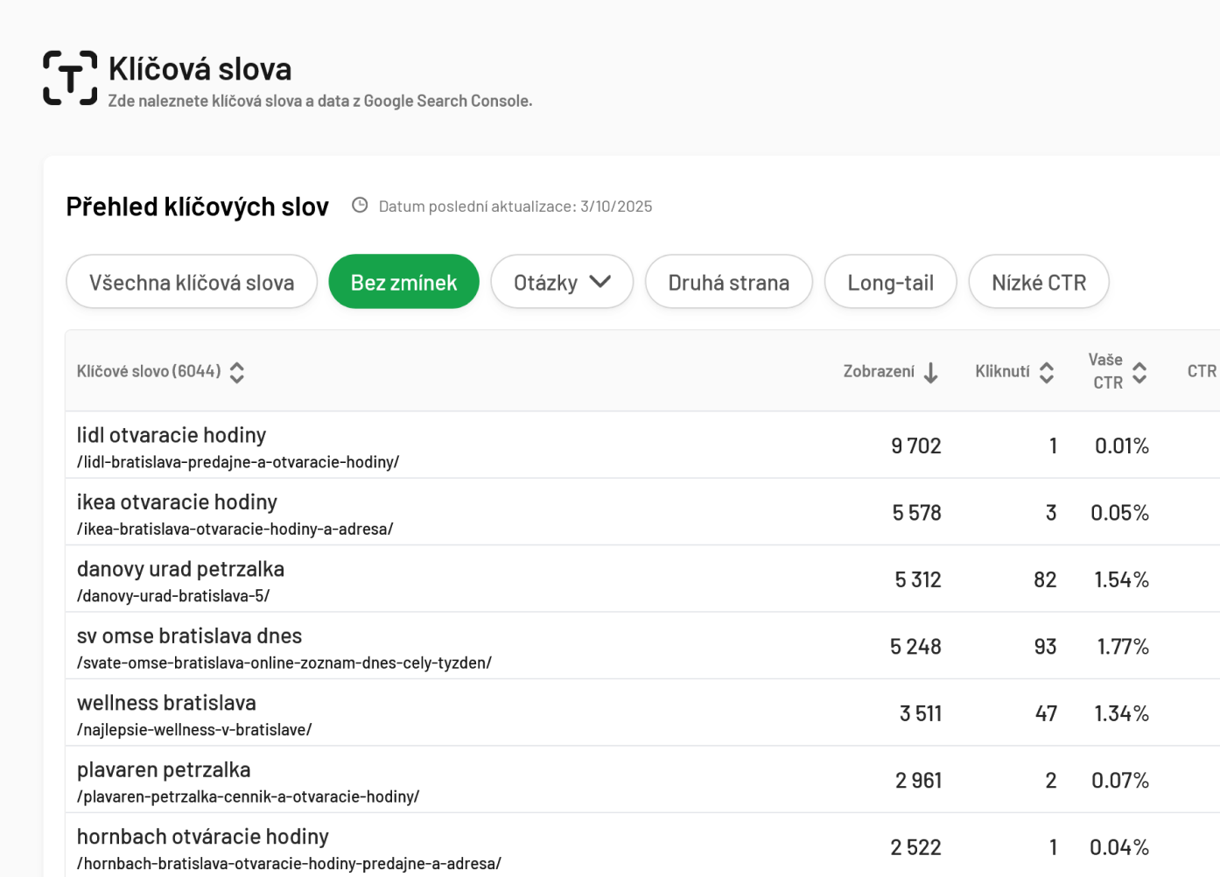Click the CTR column header
1220x877 pixels.
tap(1202, 371)
